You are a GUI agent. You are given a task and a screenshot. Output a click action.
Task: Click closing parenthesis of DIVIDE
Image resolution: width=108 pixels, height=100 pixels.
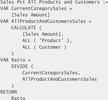tap(13, 86)
